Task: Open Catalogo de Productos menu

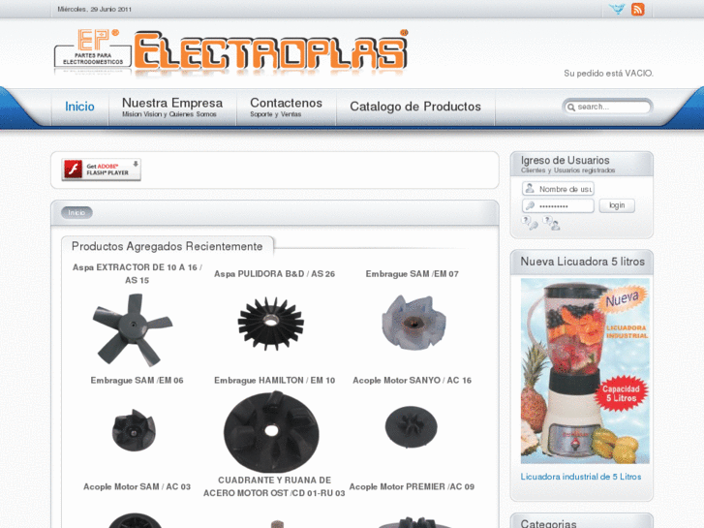Action: click(x=415, y=107)
